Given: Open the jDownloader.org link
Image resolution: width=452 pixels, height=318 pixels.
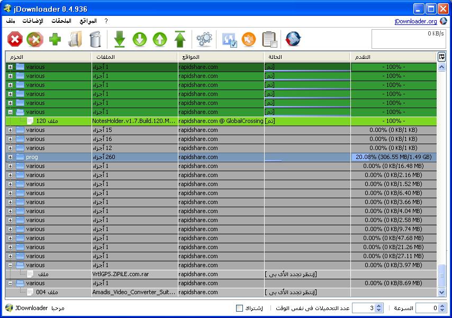Looking at the screenshot, I should point(415,21).
